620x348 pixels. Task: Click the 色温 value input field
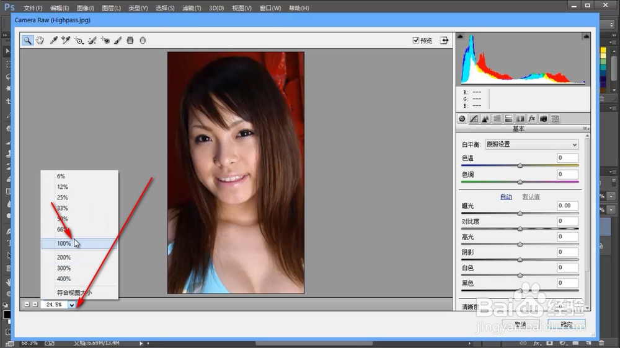click(567, 158)
